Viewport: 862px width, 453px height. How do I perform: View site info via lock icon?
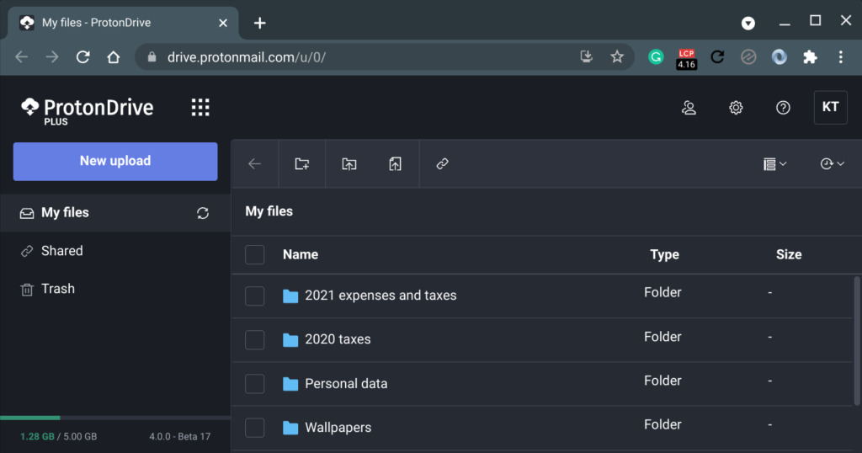point(152,57)
